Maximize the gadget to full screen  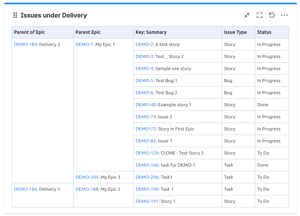click(x=259, y=15)
